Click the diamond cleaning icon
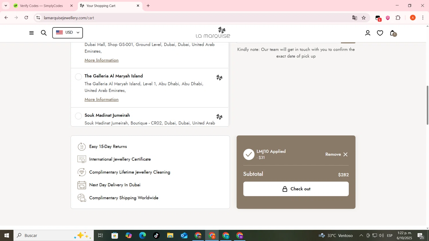429x241 pixels. (82, 172)
